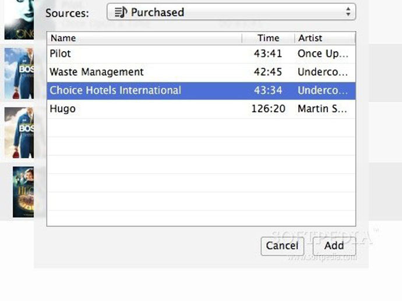This screenshot has width=402, height=301.
Task: Click the playlist icon beside Purchased
Action: point(121,12)
